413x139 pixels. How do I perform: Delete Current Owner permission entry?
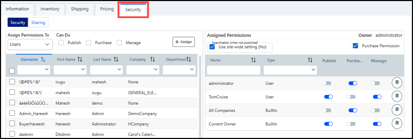click(397, 123)
